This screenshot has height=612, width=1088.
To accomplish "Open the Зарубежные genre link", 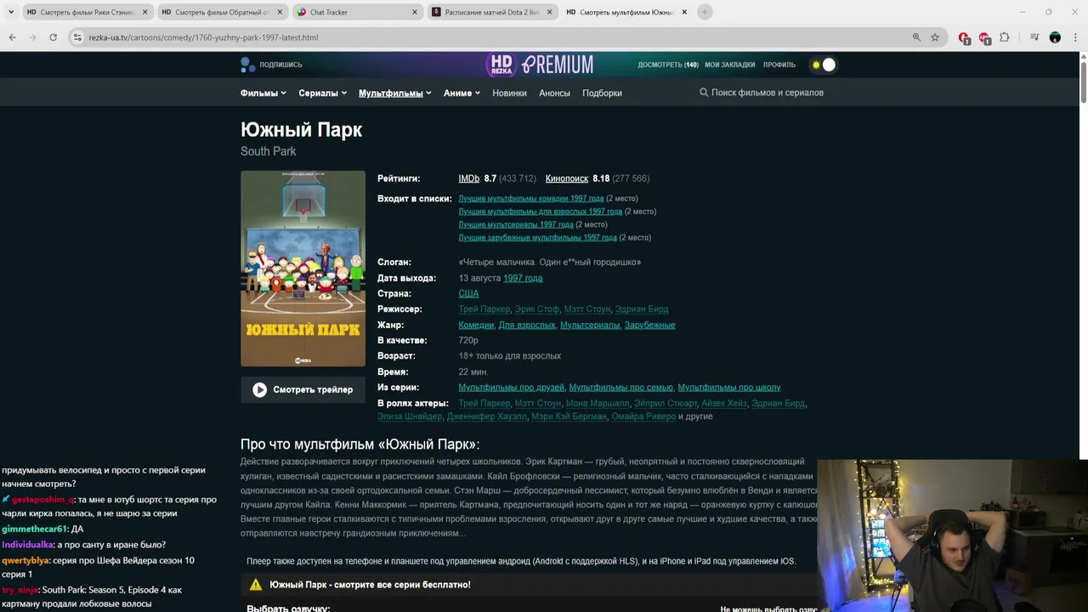I will 649,325.
